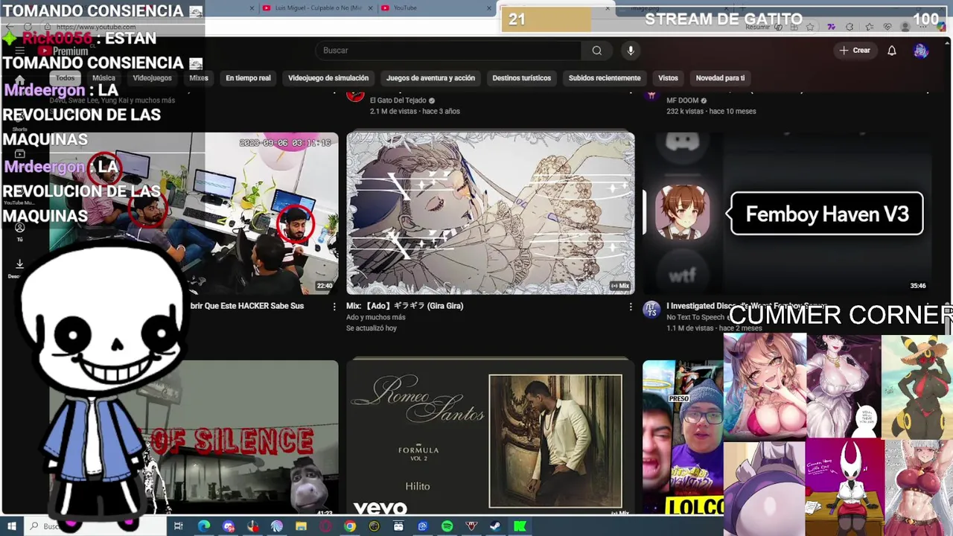This screenshot has height=536, width=953.
Task: Open the Femboy Haven V3 video thumbnail
Action: (x=787, y=214)
